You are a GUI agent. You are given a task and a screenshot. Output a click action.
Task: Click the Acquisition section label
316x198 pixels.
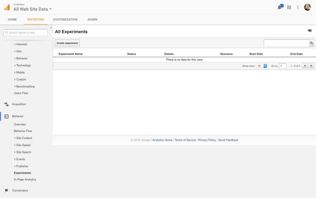point(19,104)
